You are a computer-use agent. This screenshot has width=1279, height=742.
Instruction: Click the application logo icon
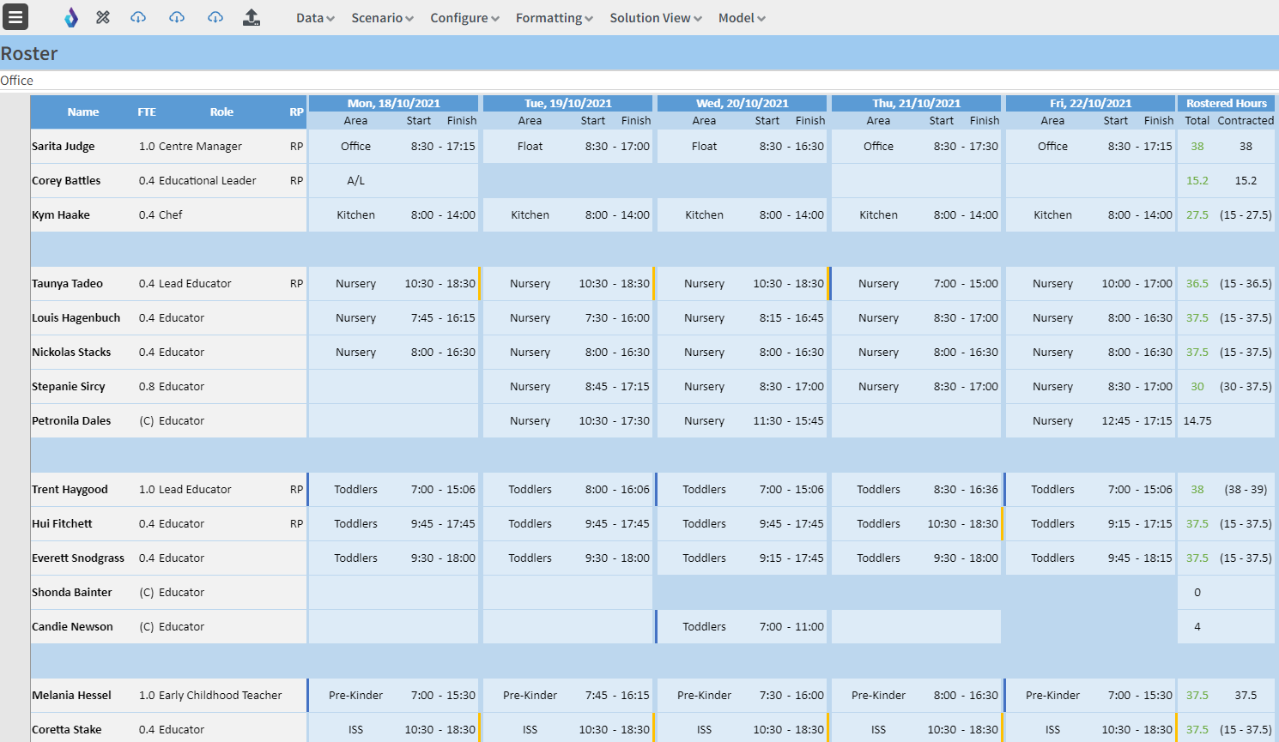pos(70,16)
